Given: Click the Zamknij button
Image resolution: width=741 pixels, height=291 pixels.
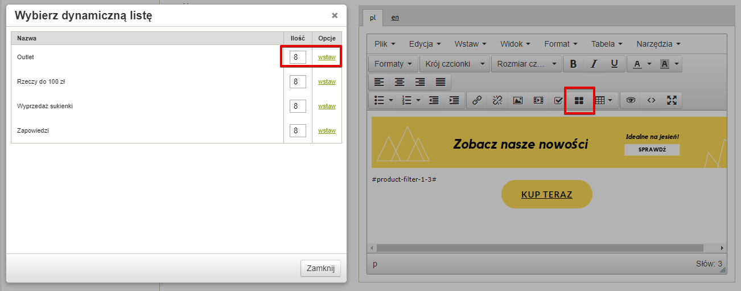Looking at the screenshot, I should tap(320, 268).
